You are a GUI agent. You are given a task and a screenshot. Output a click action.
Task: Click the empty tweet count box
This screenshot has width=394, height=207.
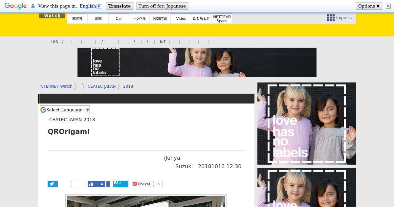(78, 184)
